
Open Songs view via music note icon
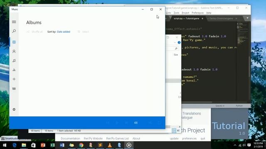[x=14, y=61]
